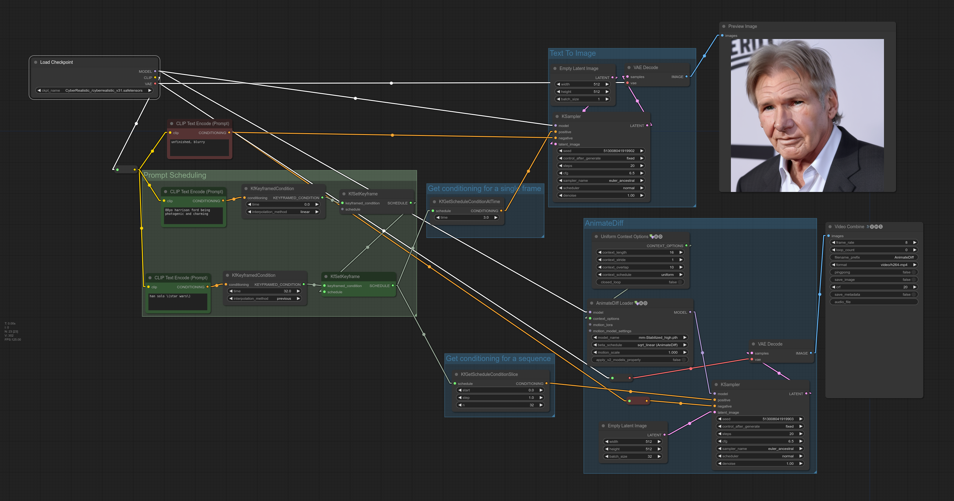
Task: Open the model_name dropdown showing mm-Stabilized_high.pth
Action: [640, 338]
